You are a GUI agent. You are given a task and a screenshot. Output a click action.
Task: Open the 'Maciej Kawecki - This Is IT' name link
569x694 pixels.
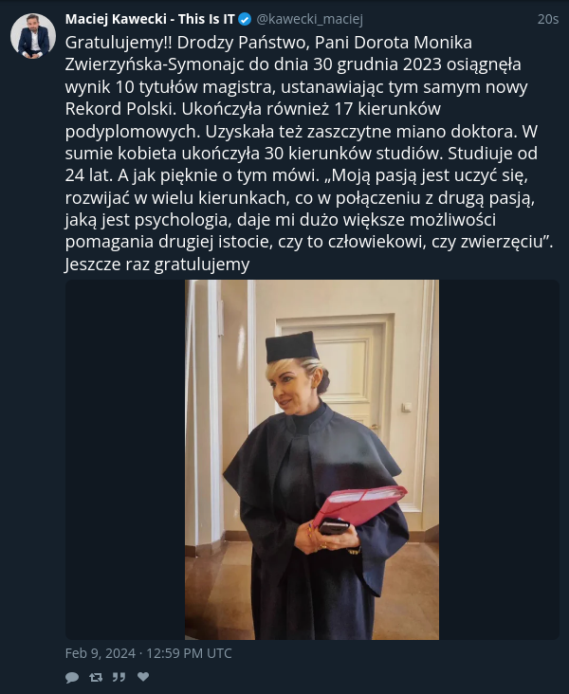(150, 19)
